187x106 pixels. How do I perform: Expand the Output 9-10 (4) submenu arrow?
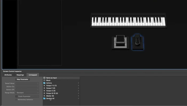(79, 93)
